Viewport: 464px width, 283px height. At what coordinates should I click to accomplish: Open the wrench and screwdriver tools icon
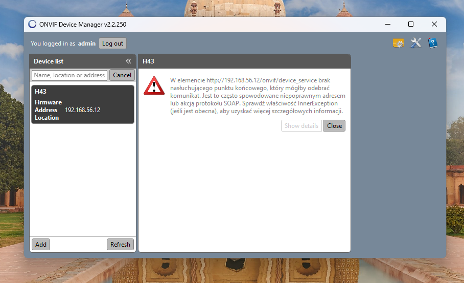click(416, 43)
